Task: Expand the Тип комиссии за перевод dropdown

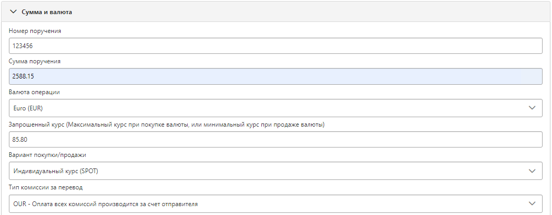Action: [x=275, y=203]
